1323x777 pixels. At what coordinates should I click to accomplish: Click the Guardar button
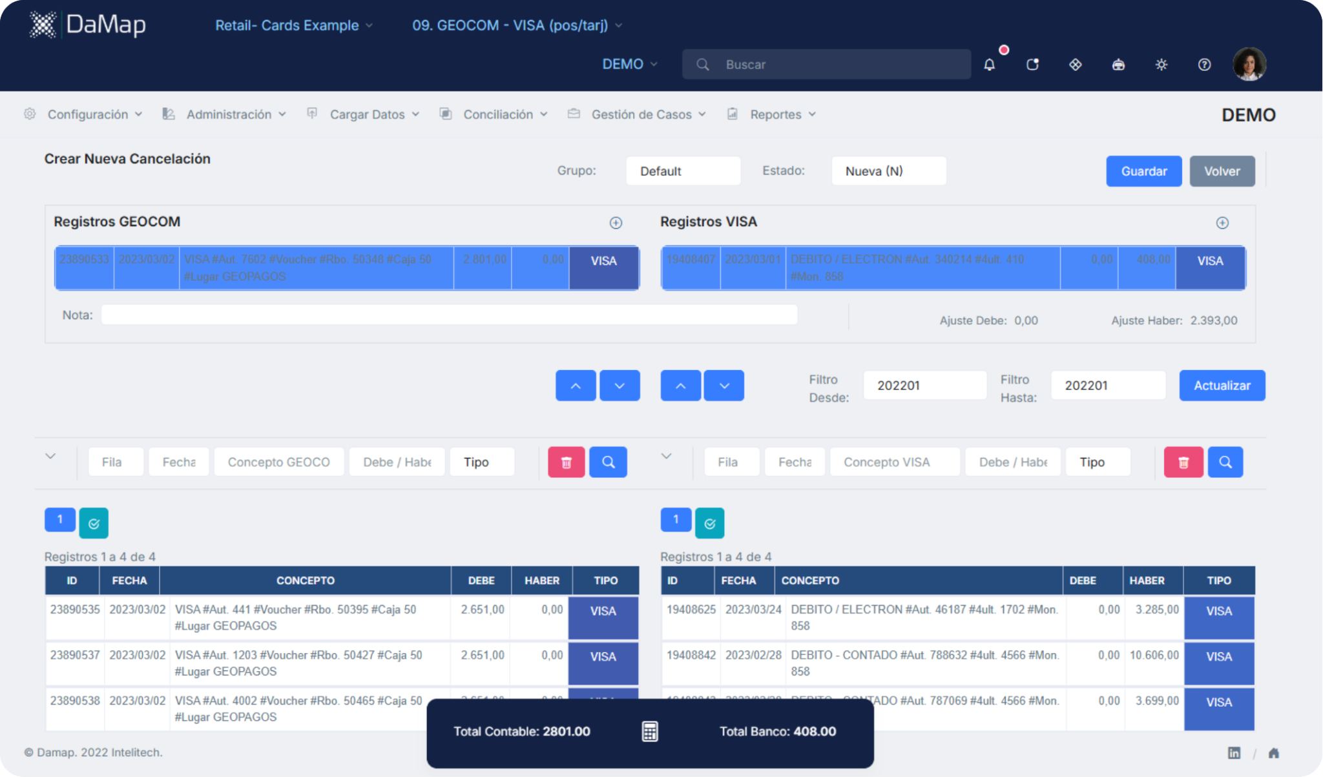1143,171
